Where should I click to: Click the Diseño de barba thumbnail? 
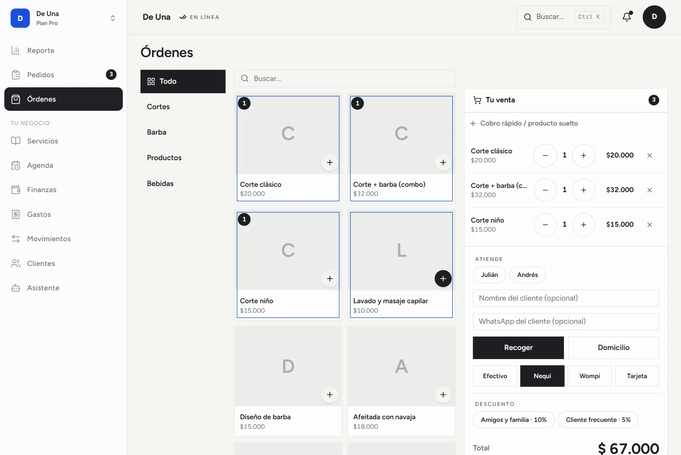click(x=288, y=366)
